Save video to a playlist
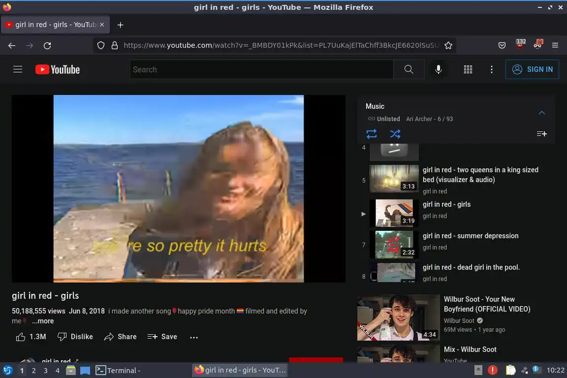 coord(162,337)
